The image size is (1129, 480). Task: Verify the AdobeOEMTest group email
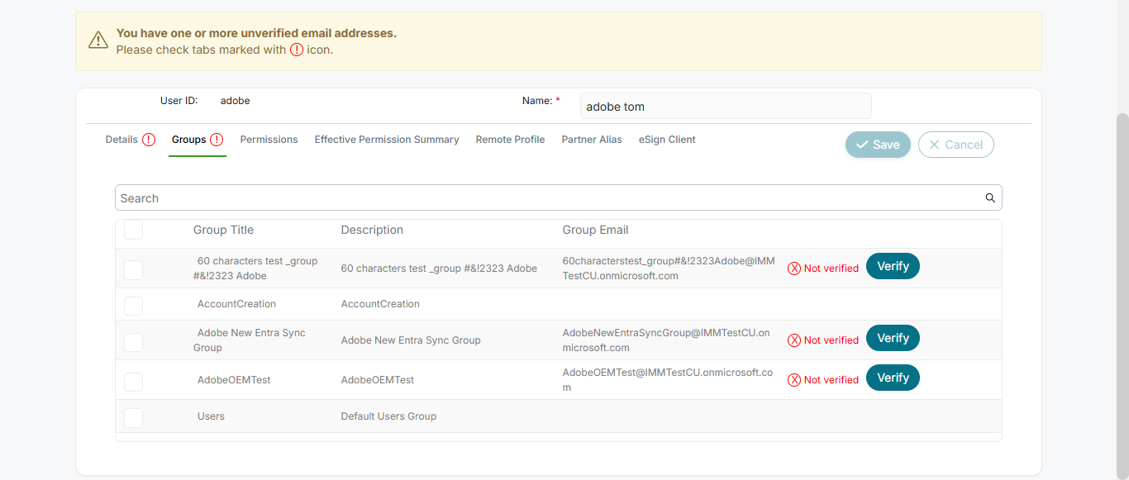[x=893, y=378]
